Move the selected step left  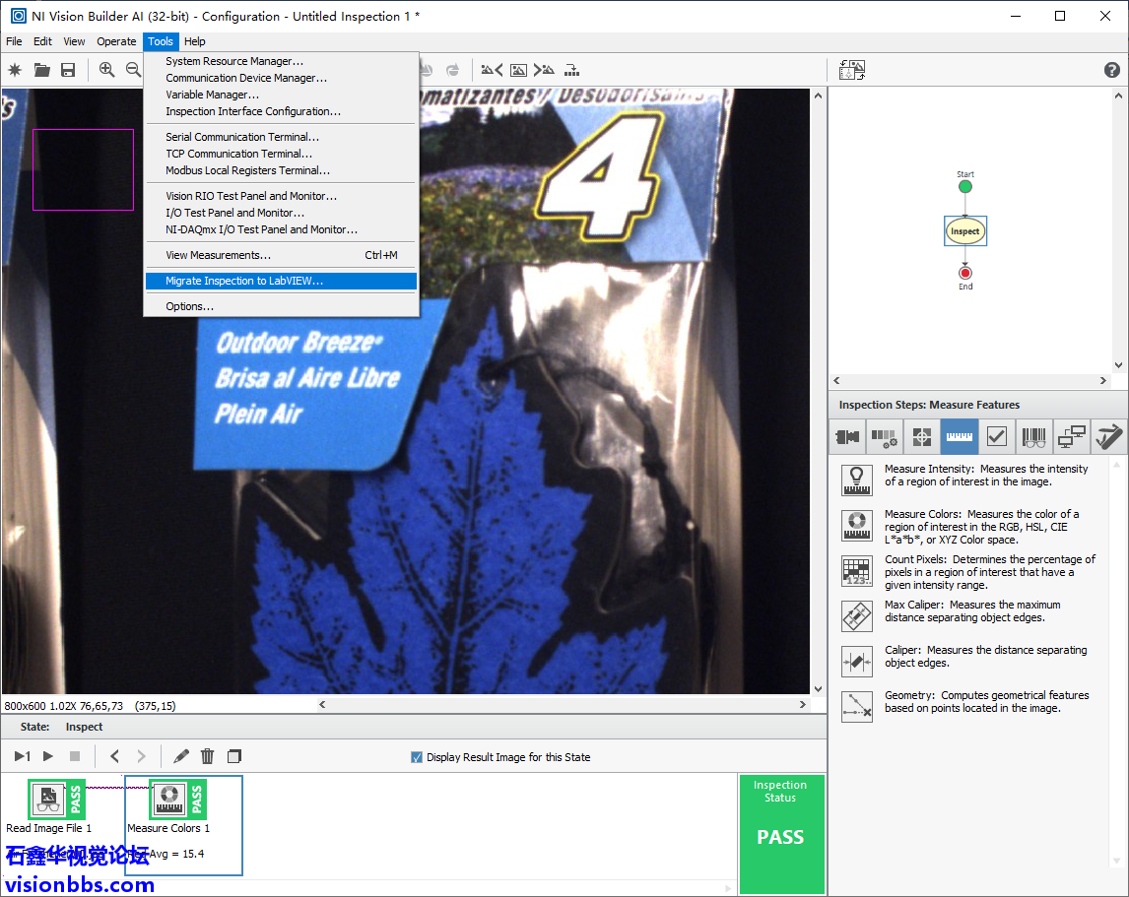click(x=114, y=756)
